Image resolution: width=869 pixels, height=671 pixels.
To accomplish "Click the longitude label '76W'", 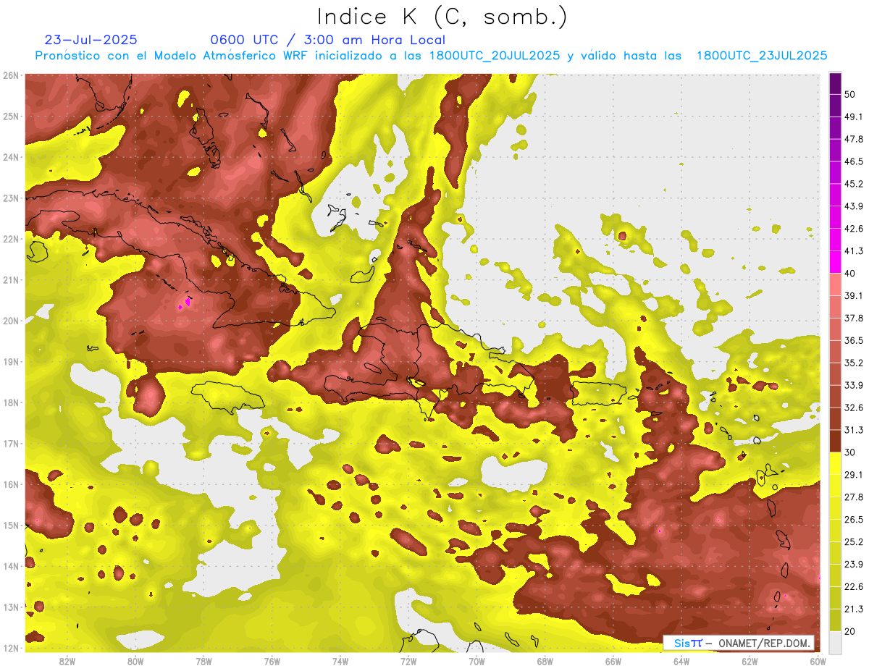I will [272, 662].
